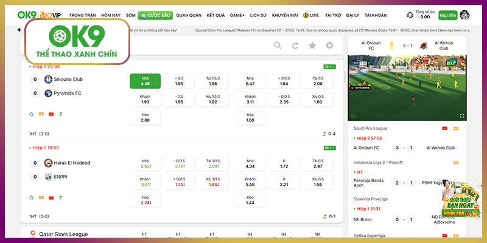Image resolution: width=487 pixels, height=243 pixels.
Task: Click the search magnifier icon
Action: click(278, 46)
